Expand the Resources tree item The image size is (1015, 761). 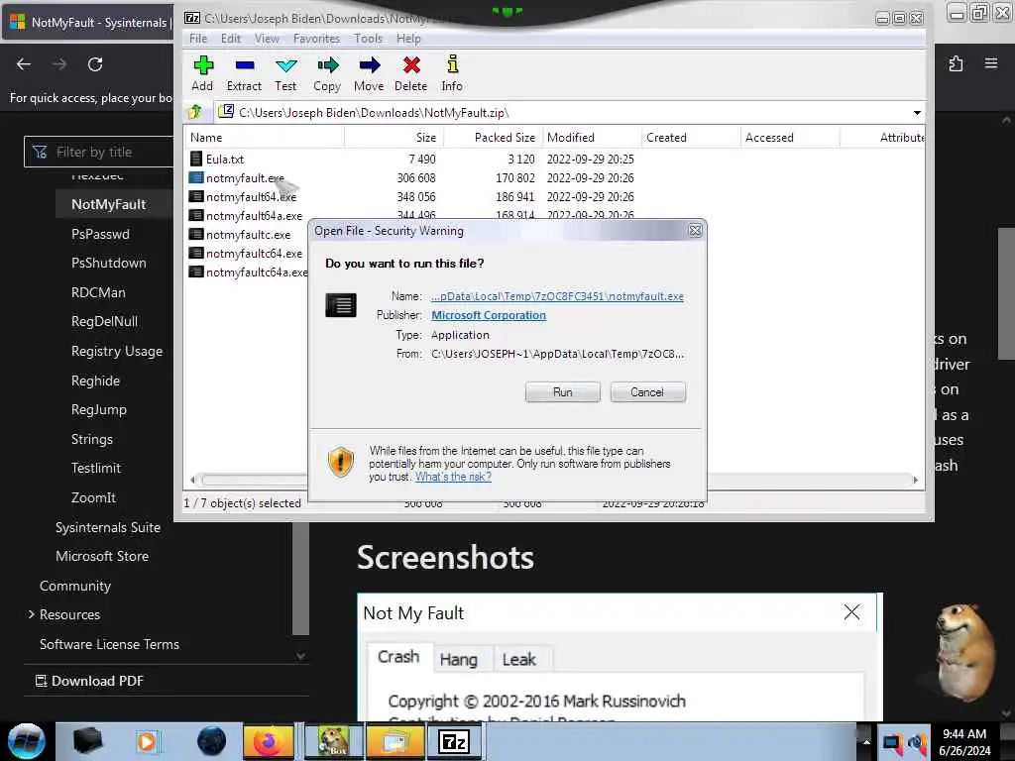point(31,614)
